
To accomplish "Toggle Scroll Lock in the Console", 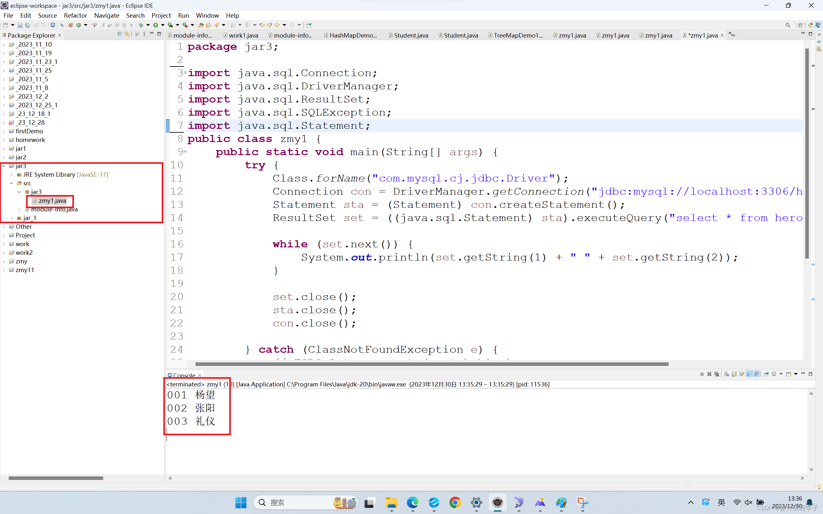I will tap(734, 374).
